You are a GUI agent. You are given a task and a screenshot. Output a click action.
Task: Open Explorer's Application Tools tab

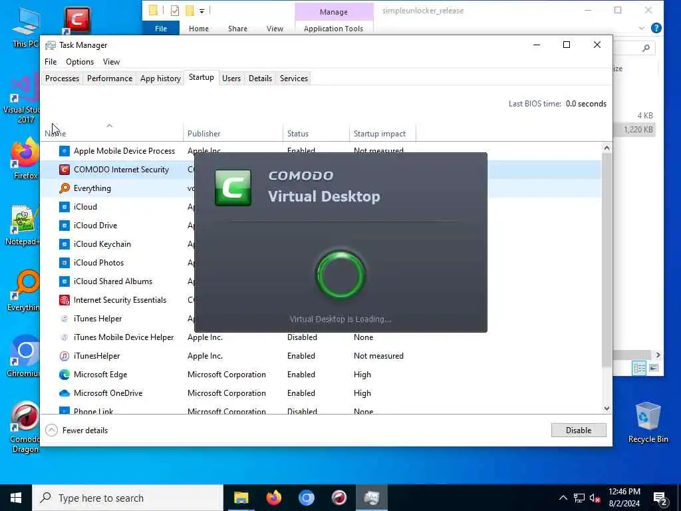(333, 28)
